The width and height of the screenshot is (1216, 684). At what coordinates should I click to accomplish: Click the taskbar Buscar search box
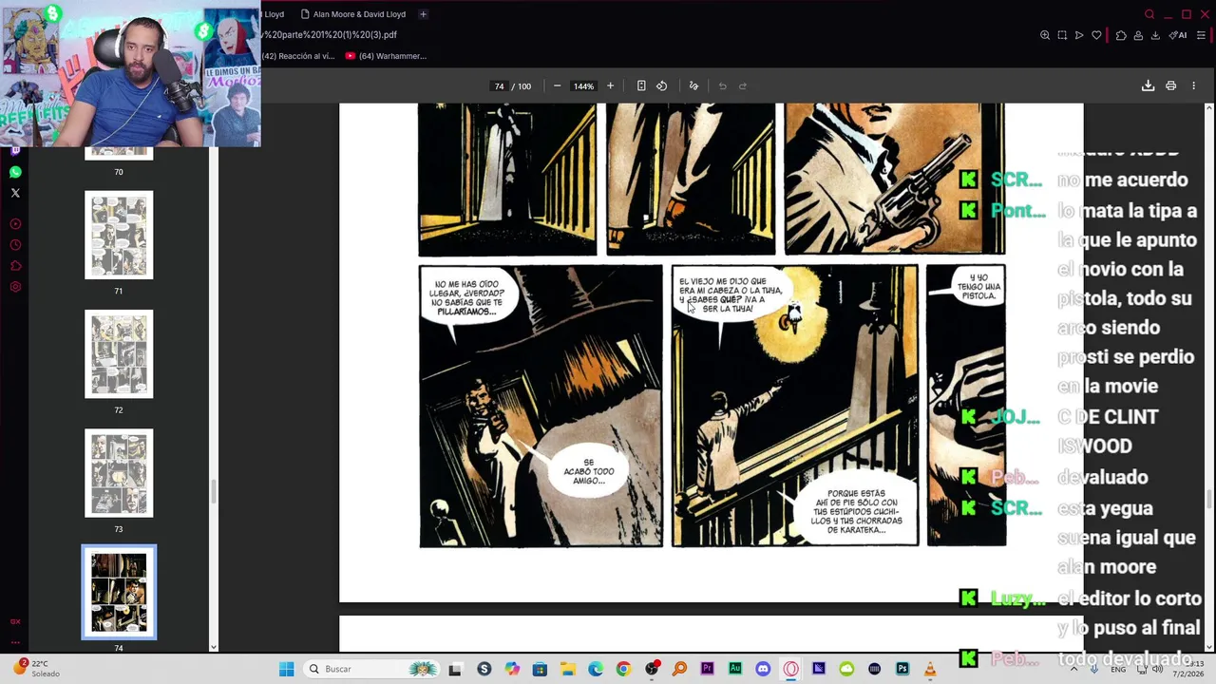(372, 669)
